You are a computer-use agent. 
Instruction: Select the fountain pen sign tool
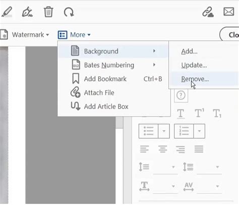pyautogui.click(x=27, y=12)
